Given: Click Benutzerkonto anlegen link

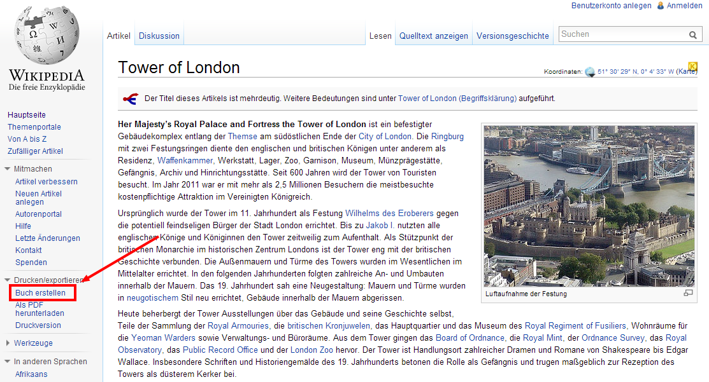Looking at the screenshot, I should [612, 6].
